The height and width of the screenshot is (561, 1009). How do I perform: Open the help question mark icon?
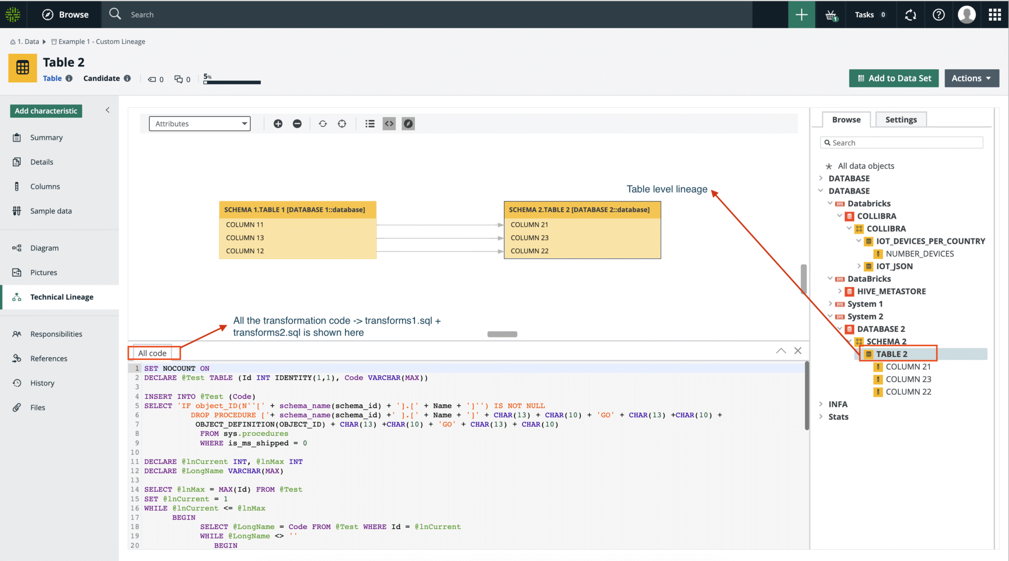point(939,15)
